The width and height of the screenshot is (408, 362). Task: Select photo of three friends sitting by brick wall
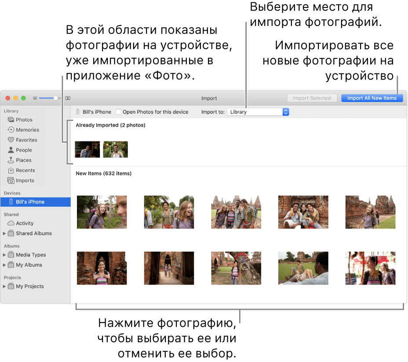(303, 212)
